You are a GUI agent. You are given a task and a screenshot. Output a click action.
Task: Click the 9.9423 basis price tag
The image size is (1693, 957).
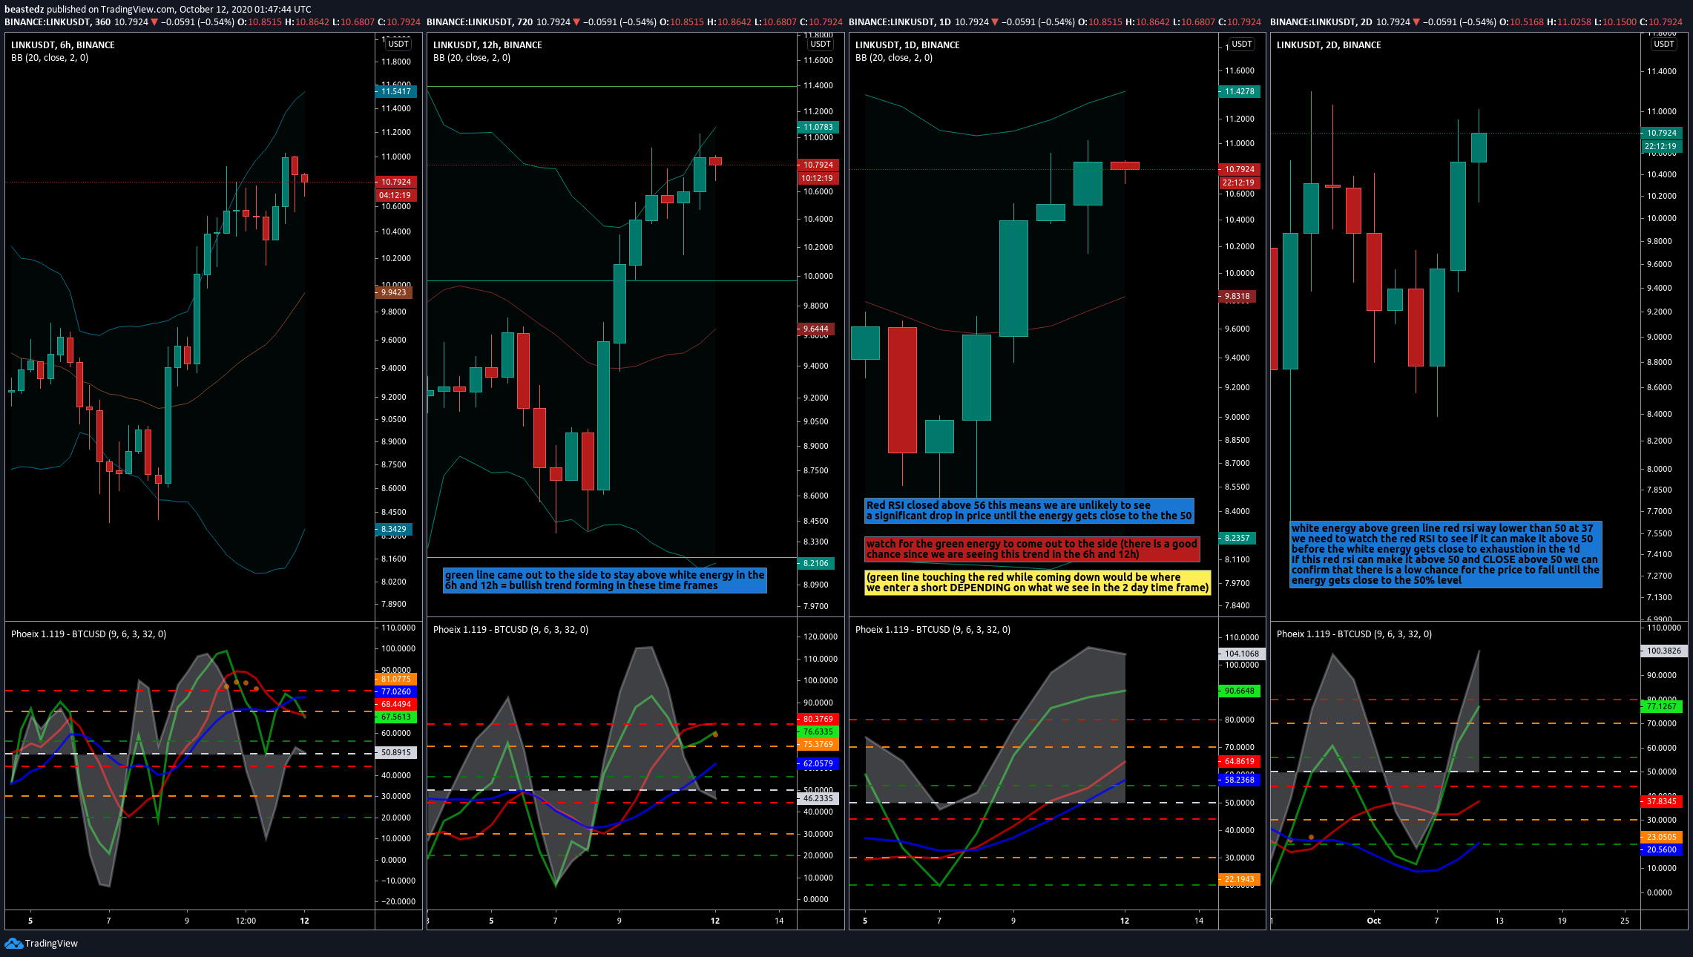[394, 292]
